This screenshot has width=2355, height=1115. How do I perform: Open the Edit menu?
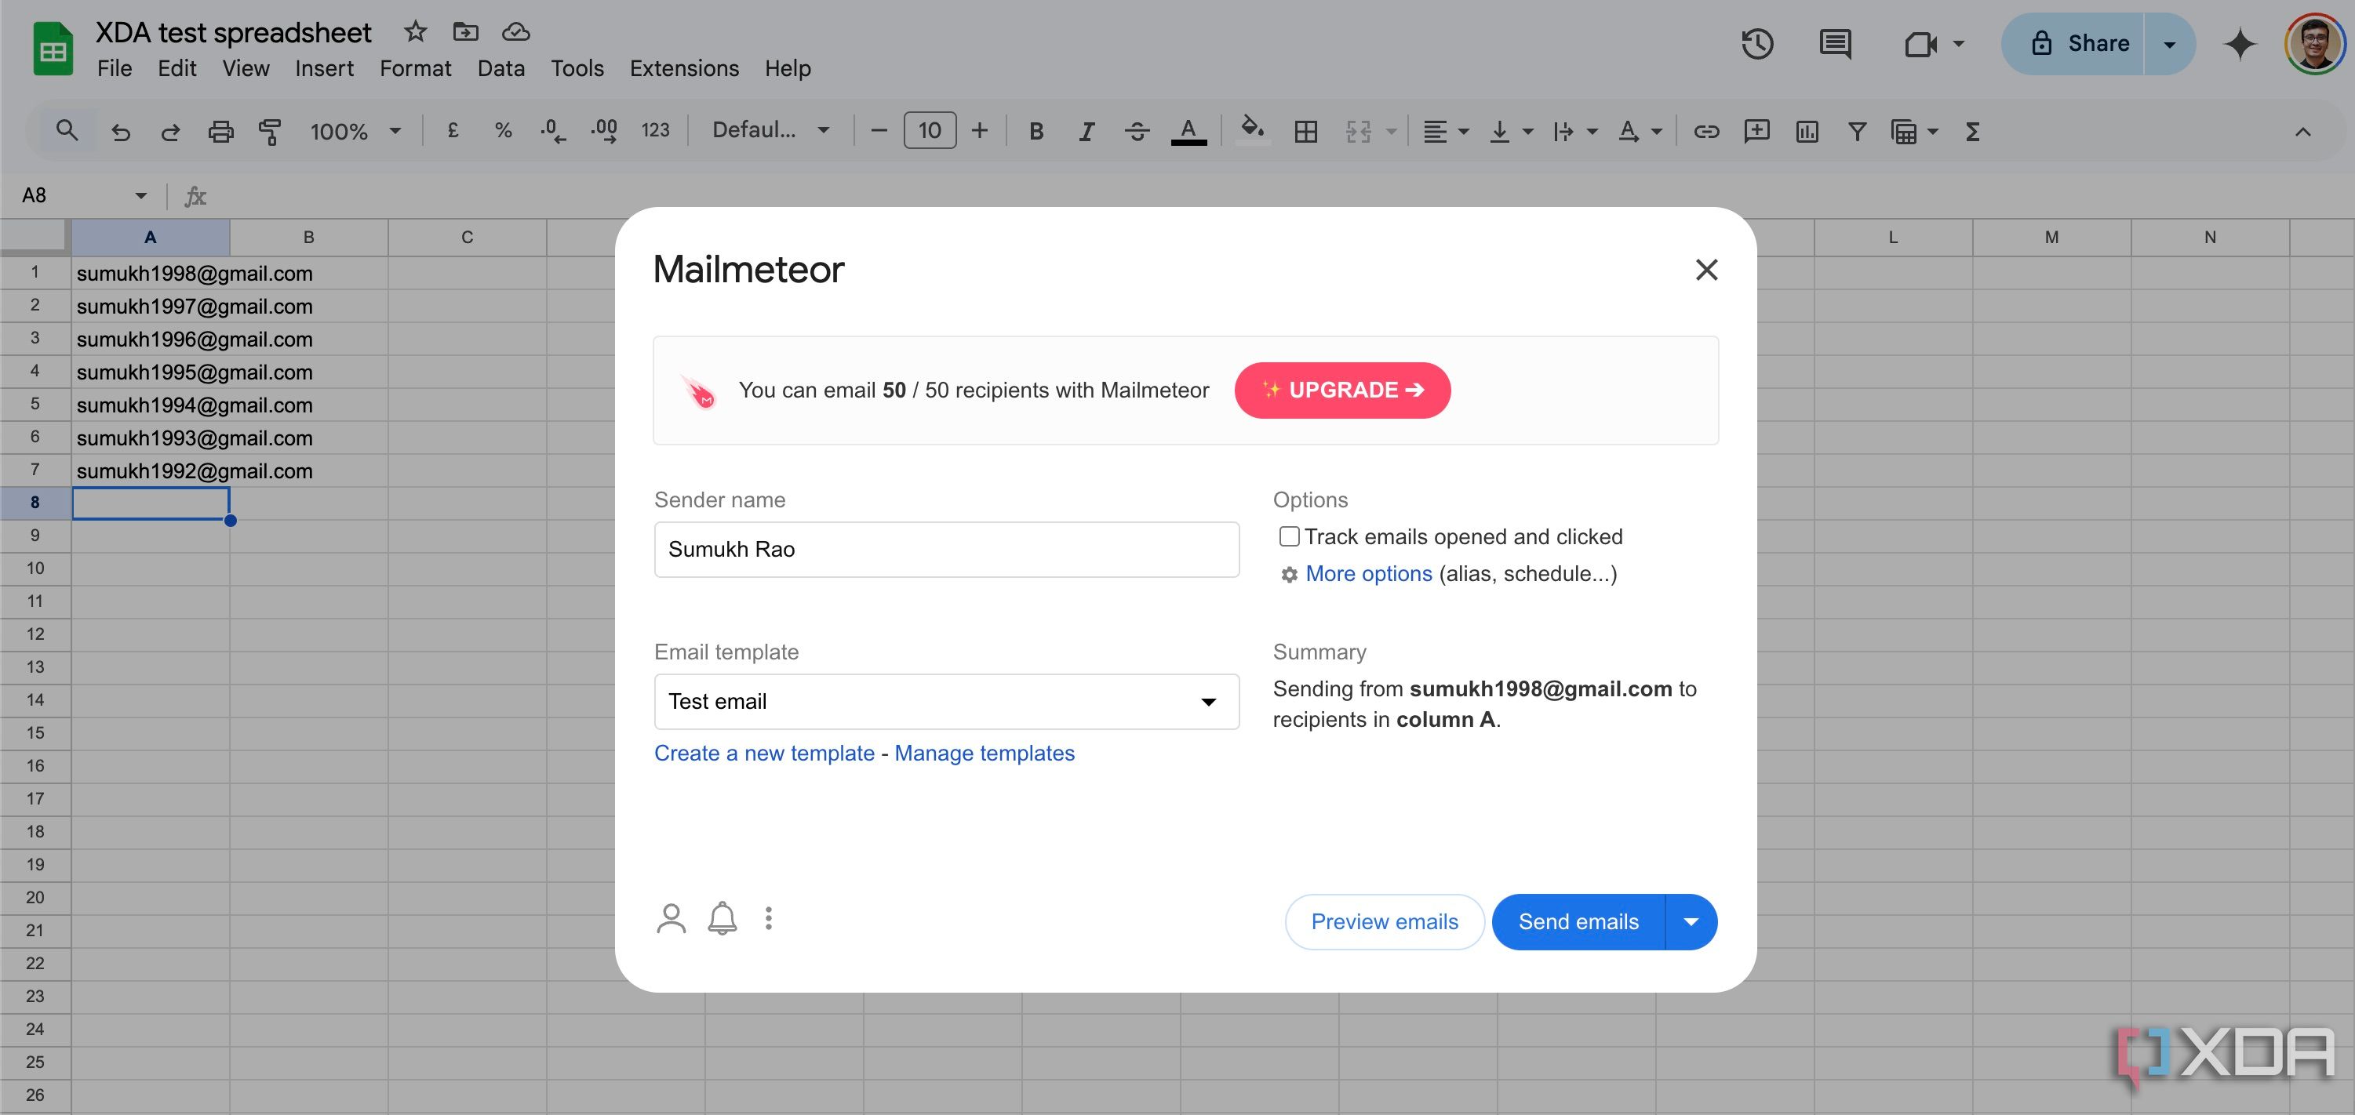pyautogui.click(x=177, y=68)
